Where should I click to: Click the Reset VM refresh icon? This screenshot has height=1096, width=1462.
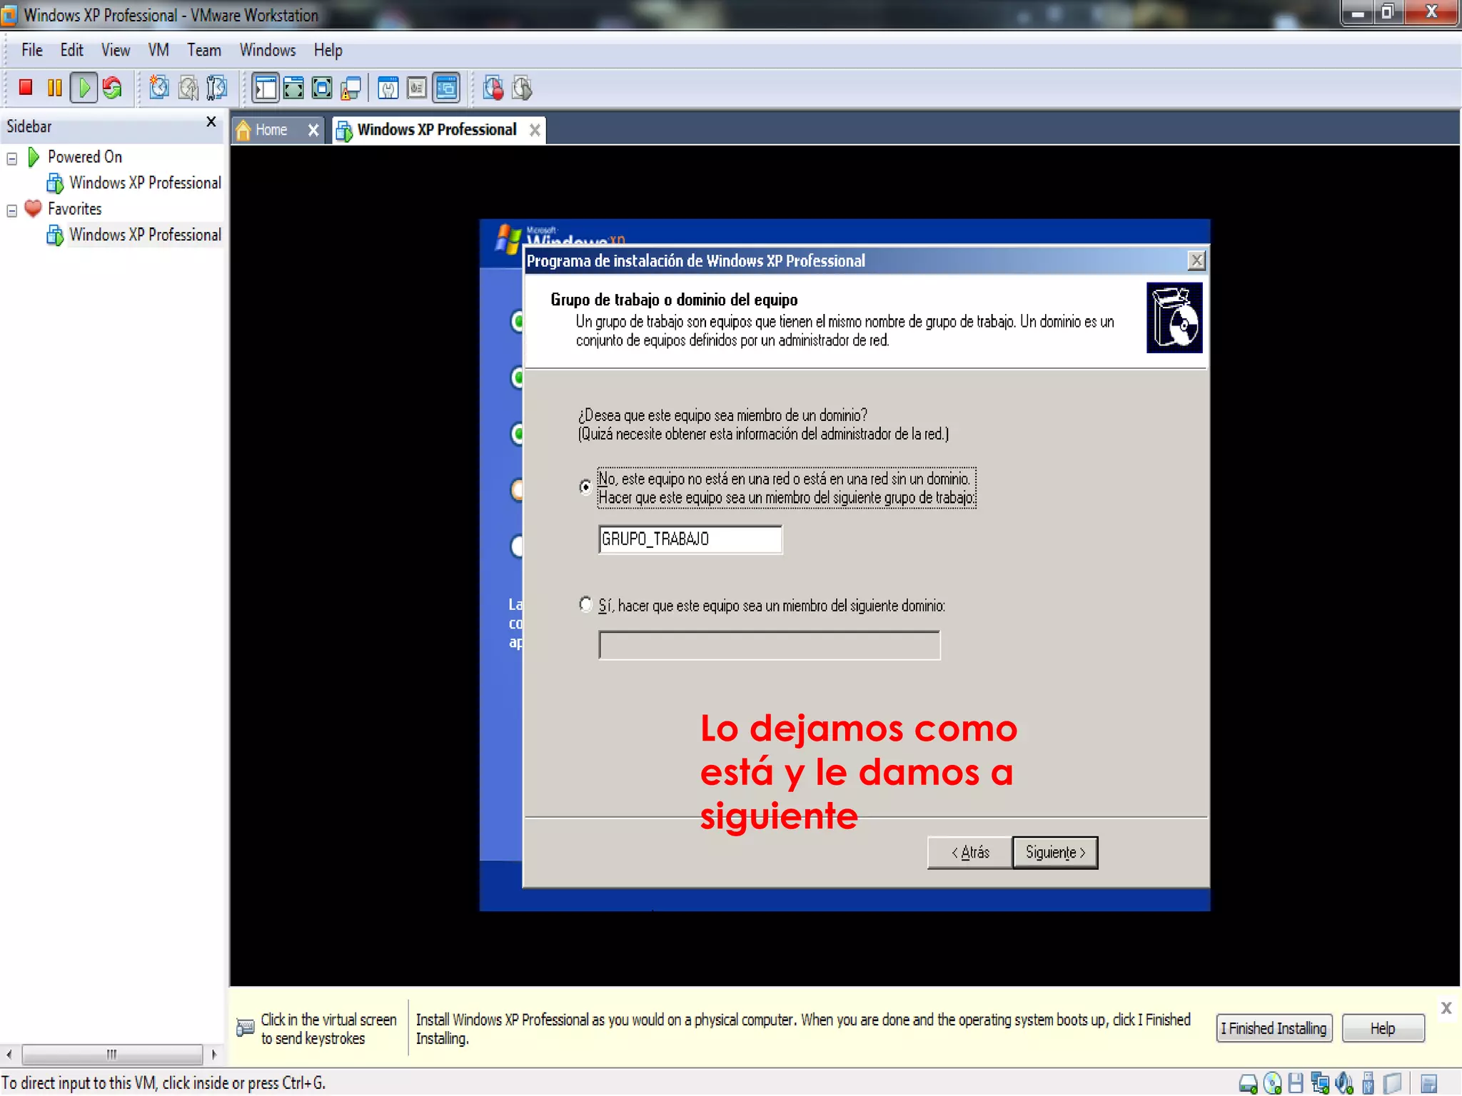[x=112, y=88]
